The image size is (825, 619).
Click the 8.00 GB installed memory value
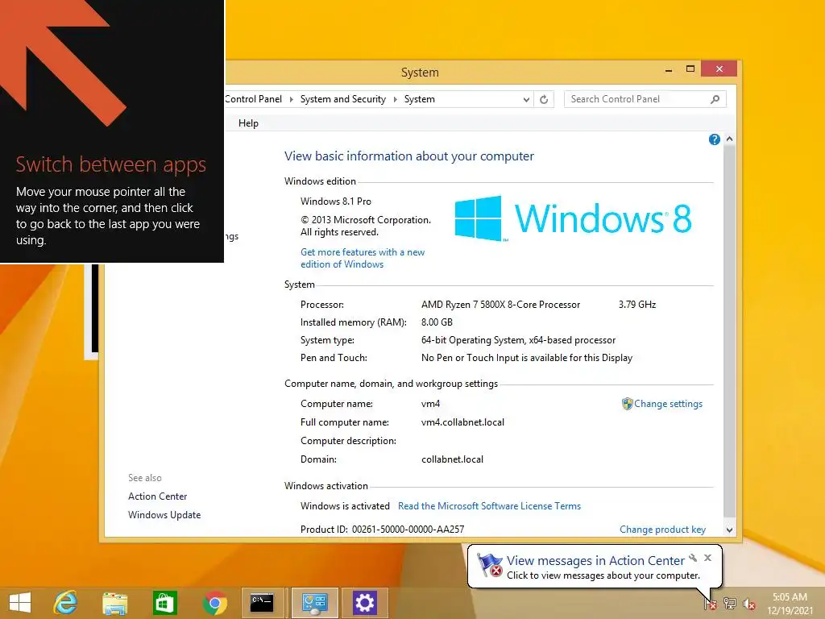[437, 322]
